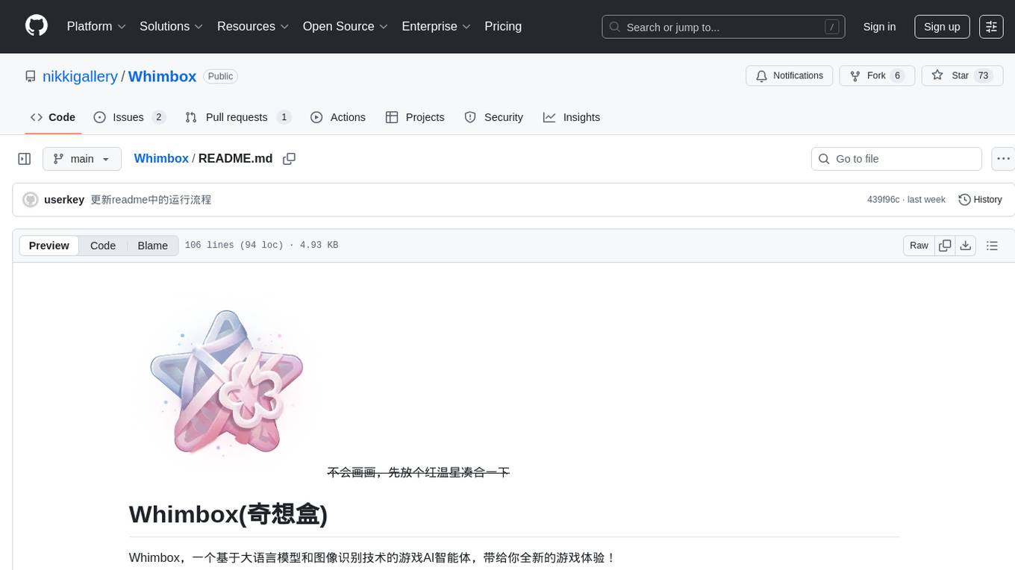The image size is (1015, 570).
Task: Click the GitHub logo icon
Action: [37, 26]
